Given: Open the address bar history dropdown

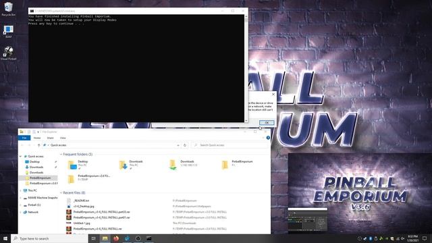Looking at the screenshot, I should (178, 145).
